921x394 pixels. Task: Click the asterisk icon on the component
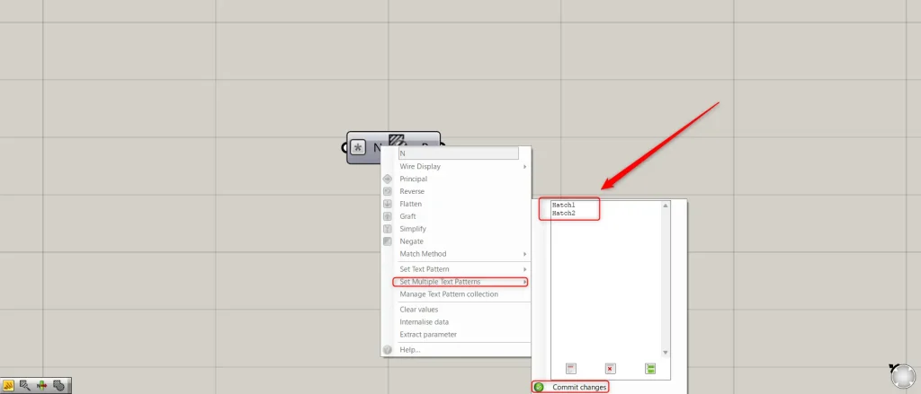(x=358, y=147)
